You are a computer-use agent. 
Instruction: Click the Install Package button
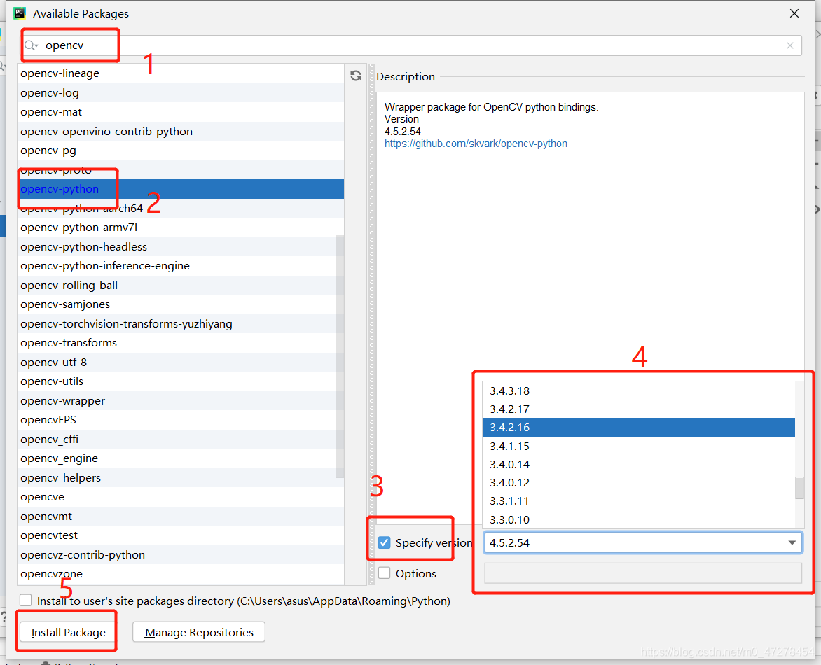(68, 632)
